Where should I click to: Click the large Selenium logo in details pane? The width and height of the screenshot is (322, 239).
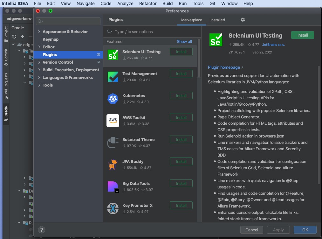(x=216, y=40)
